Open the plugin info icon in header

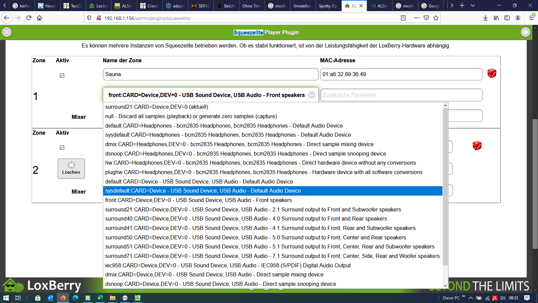click(x=526, y=32)
